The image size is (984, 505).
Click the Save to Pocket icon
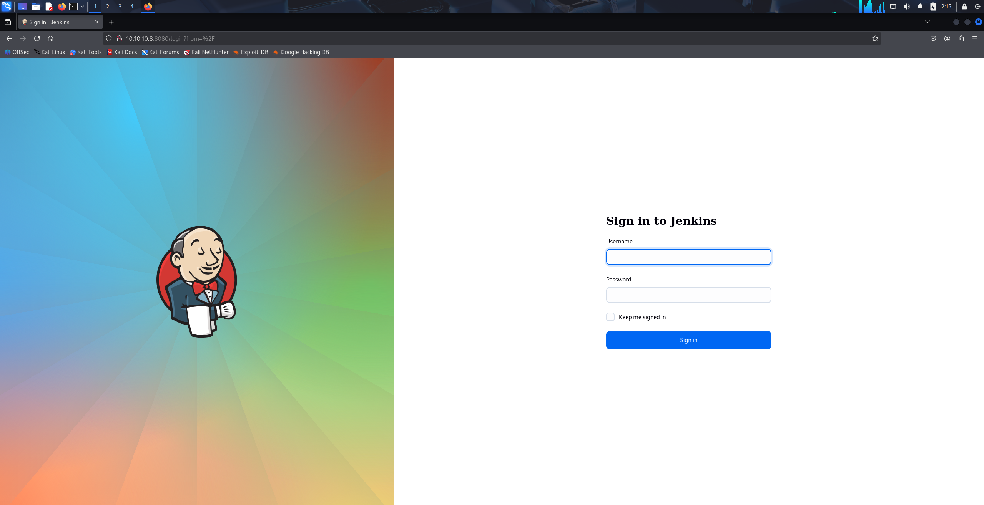point(933,38)
